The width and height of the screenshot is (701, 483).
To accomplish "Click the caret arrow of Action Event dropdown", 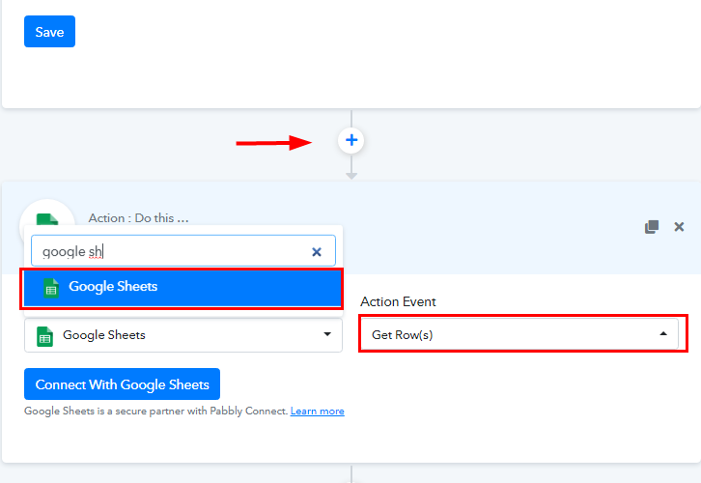I will [663, 333].
